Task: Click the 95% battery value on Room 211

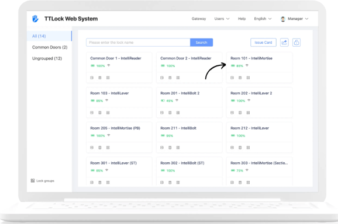Action: [170, 136]
